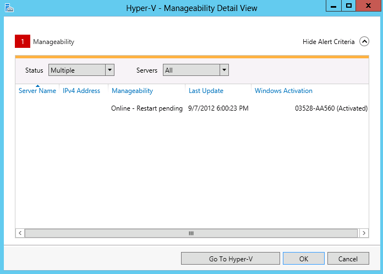Viewport: 383px width, 274px height.
Task: Collapse alert criteria with the chevron-up icon
Action: [364, 41]
